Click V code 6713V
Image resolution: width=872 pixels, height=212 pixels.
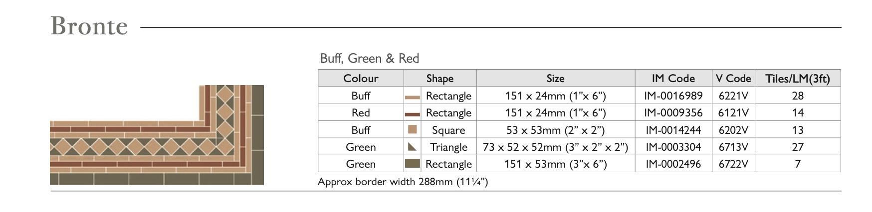(x=733, y=147)
